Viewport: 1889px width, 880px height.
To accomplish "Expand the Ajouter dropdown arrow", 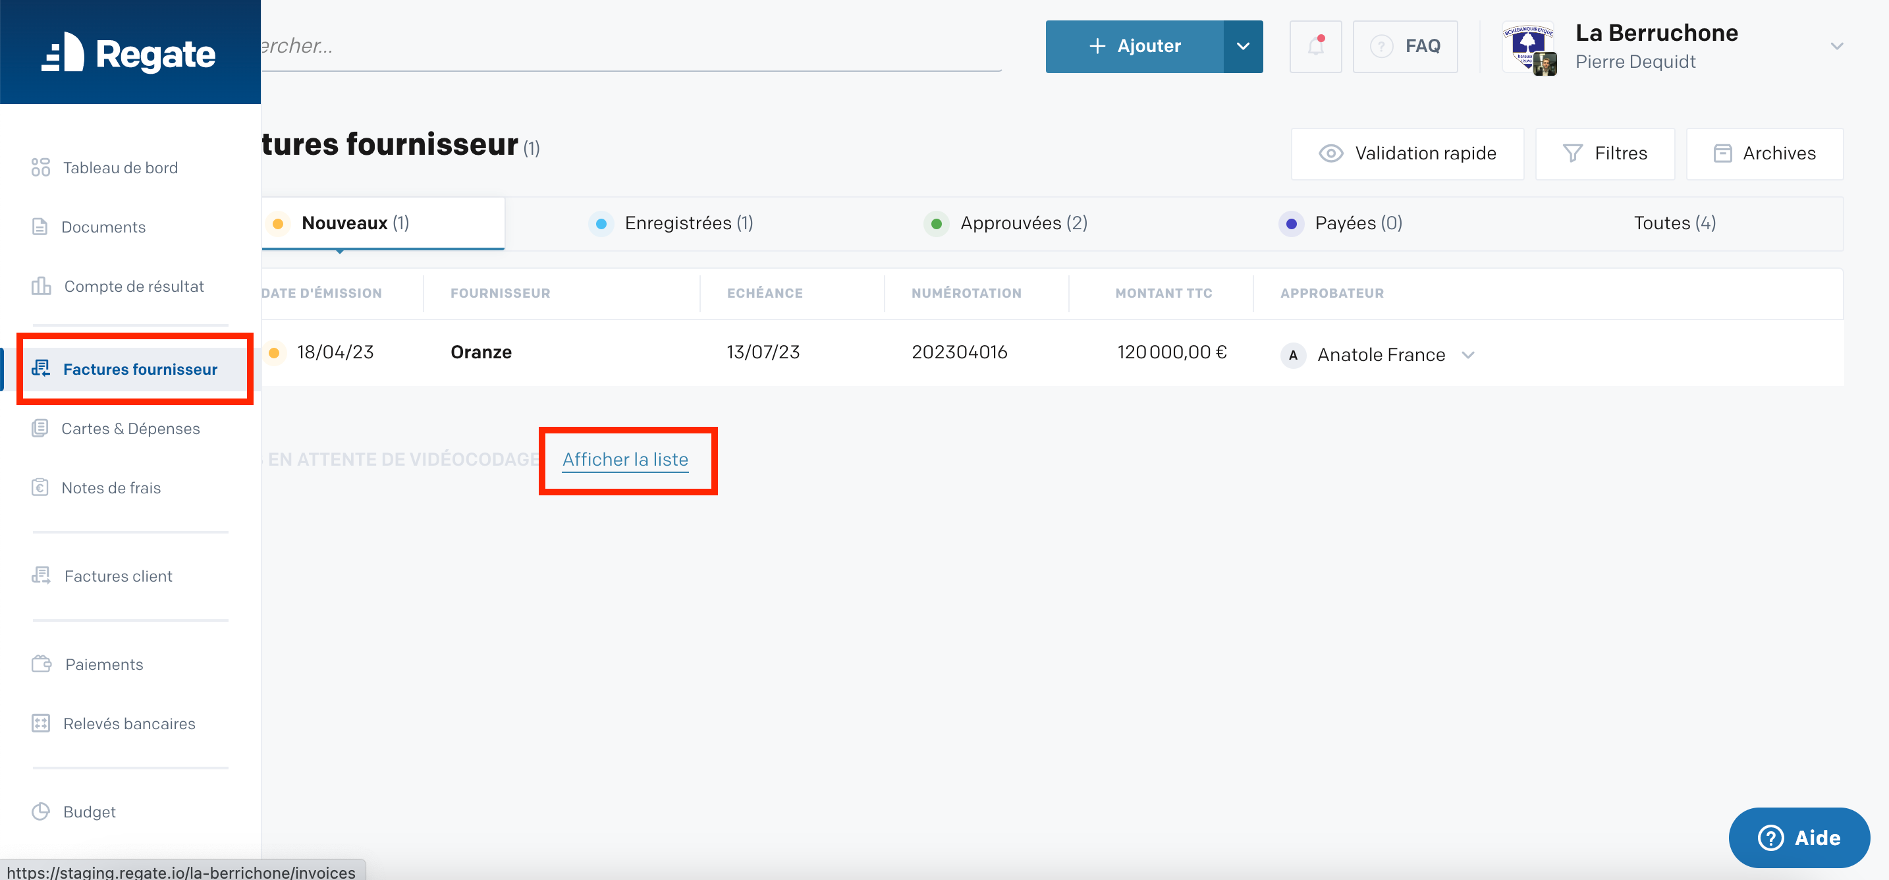I will point(1243,46).
